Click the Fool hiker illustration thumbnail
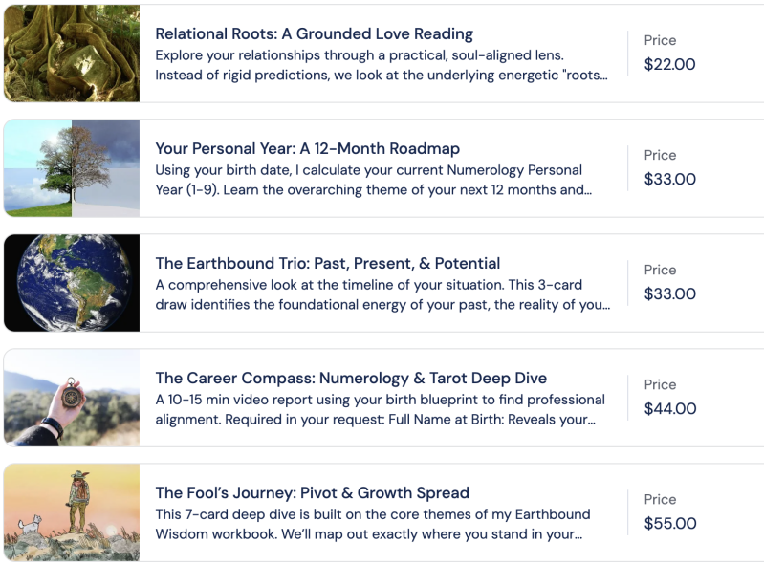Image resolution: width=764 pixels, height=565 pixels. coord(72,512)
